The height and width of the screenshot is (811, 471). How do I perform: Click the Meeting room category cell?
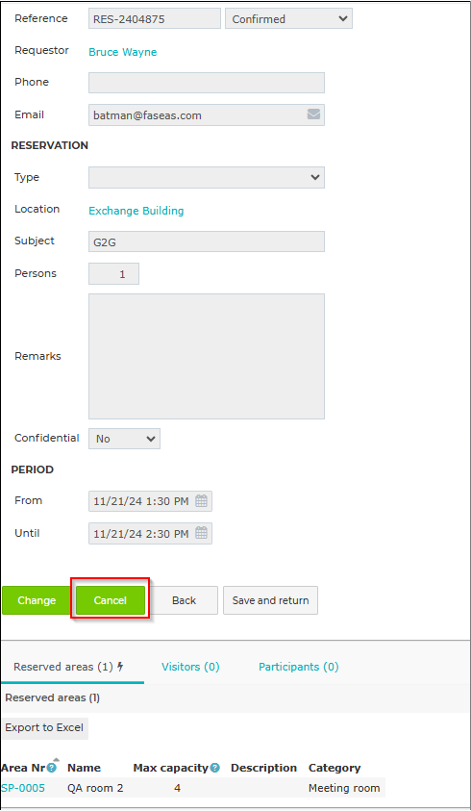pos(344,788)
